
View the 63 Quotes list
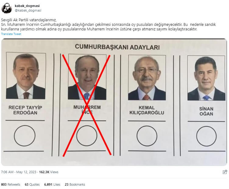[x=32, y=184]
